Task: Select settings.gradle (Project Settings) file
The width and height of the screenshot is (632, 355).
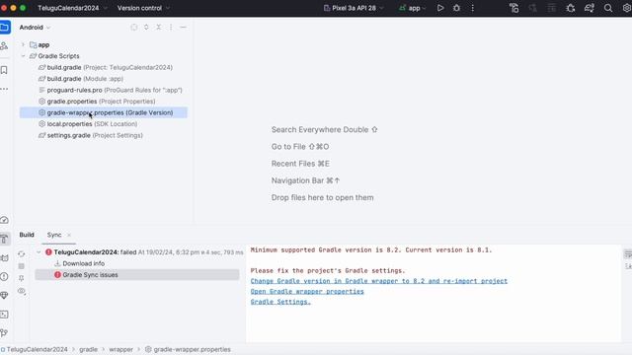Action: pos(90,135)
